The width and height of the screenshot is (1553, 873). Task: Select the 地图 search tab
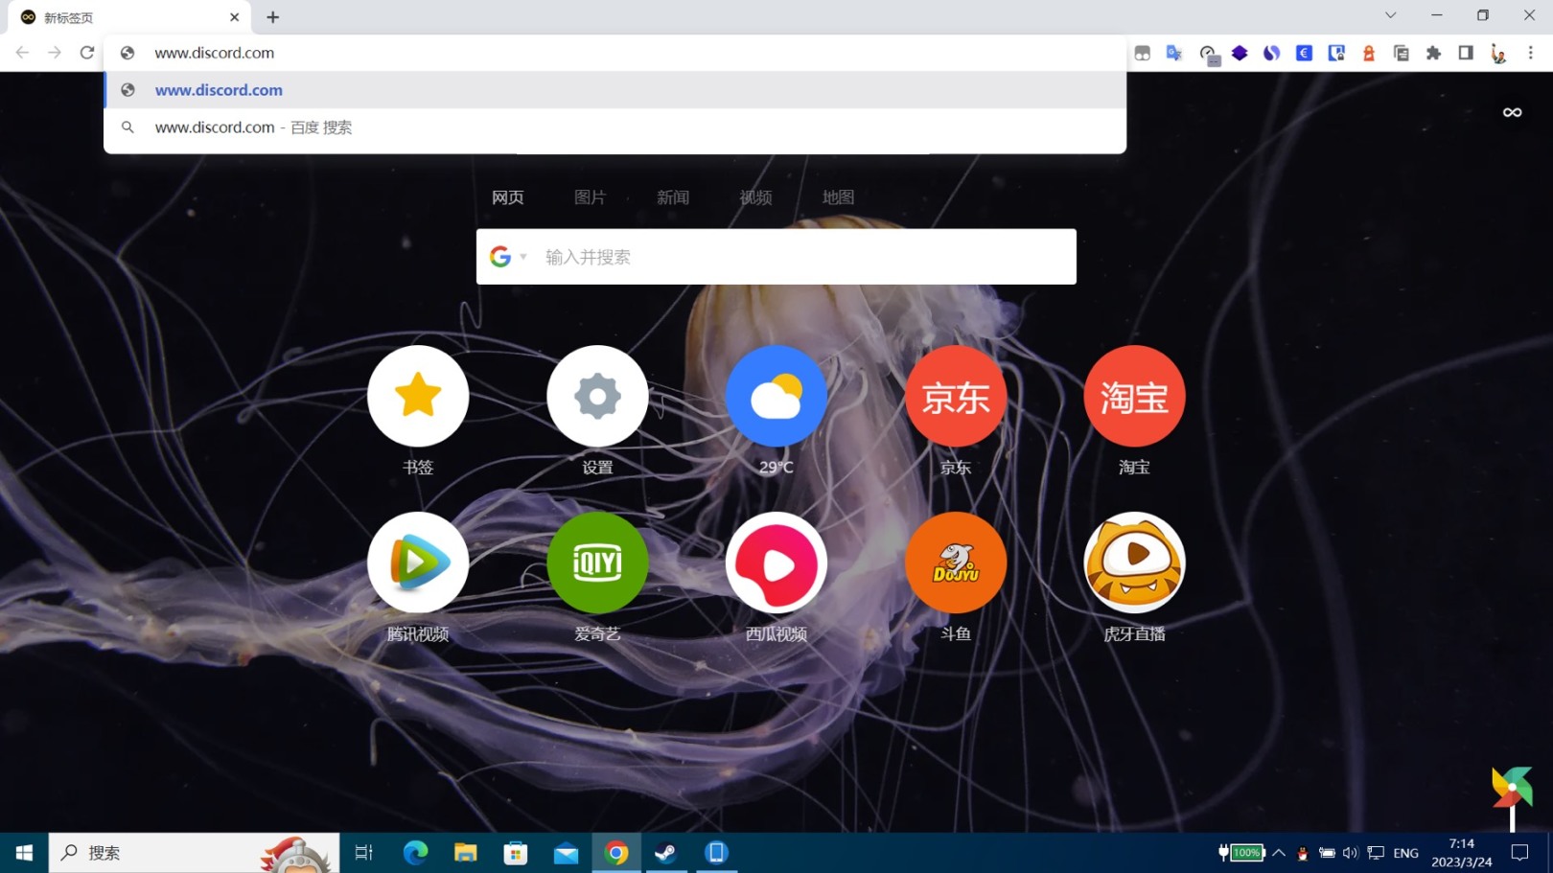(x=838, y=197)
